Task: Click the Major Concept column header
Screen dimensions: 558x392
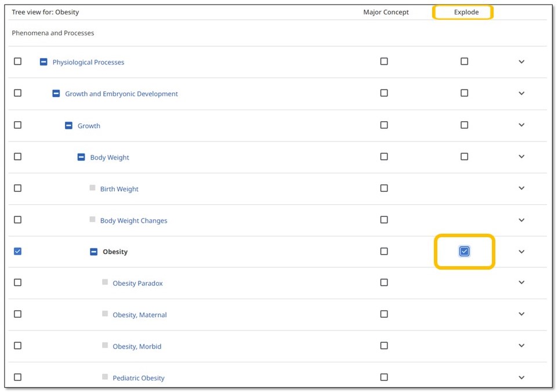Action: pyautogui.click(x=386, y=12)
